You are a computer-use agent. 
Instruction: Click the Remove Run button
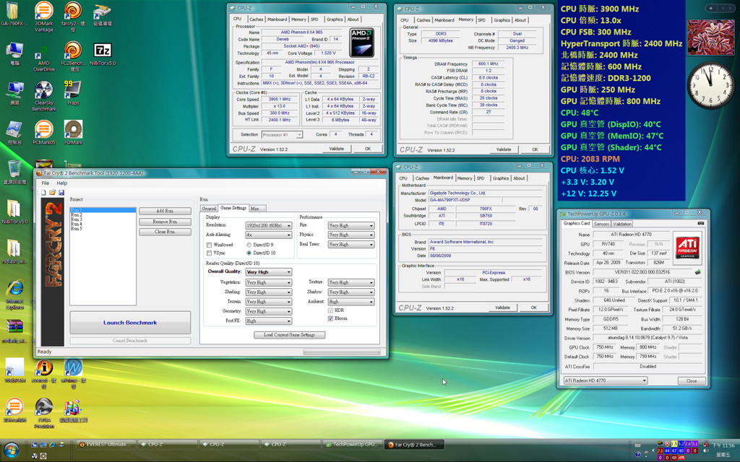click(165, 222)
